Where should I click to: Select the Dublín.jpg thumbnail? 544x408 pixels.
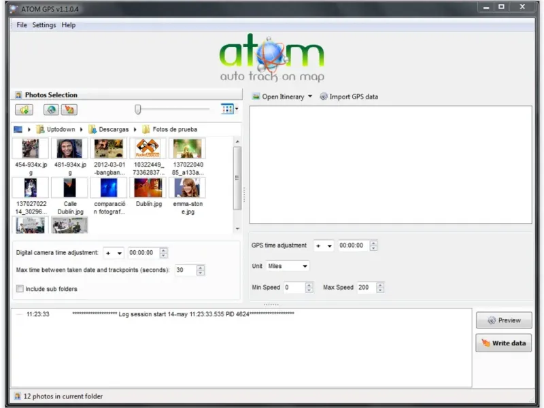[x=148, y=188]
